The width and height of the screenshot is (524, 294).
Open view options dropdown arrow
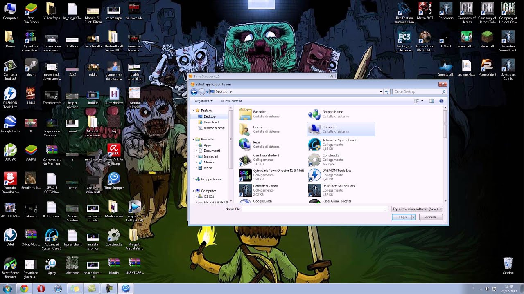tap(422, 101)
